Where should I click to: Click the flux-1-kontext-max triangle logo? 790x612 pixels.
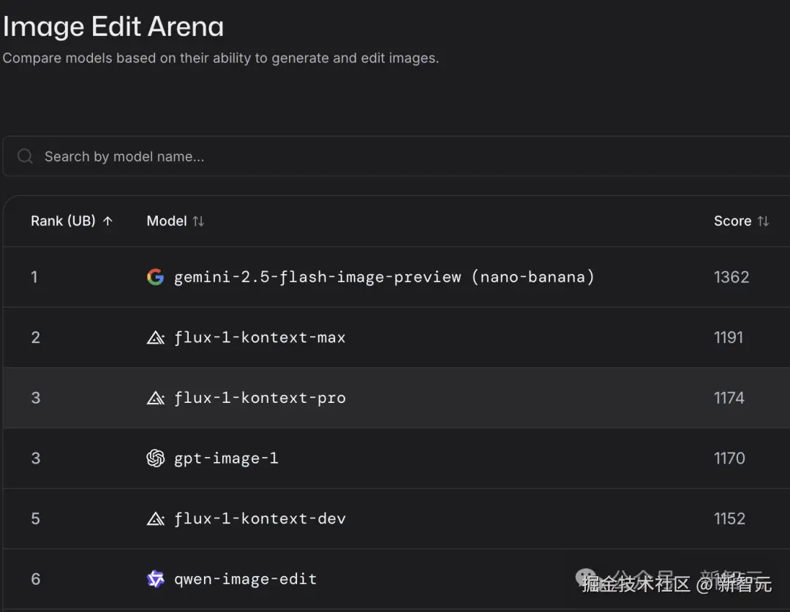pos(155,338)
